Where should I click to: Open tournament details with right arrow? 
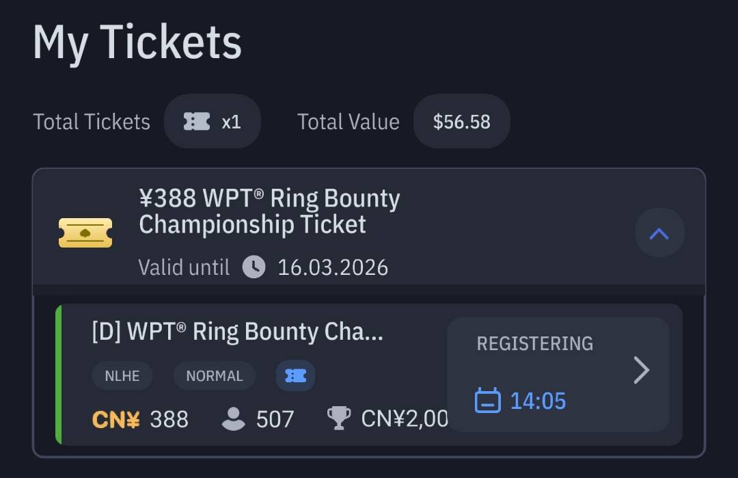pyautogui.click(x=641, y=371)
